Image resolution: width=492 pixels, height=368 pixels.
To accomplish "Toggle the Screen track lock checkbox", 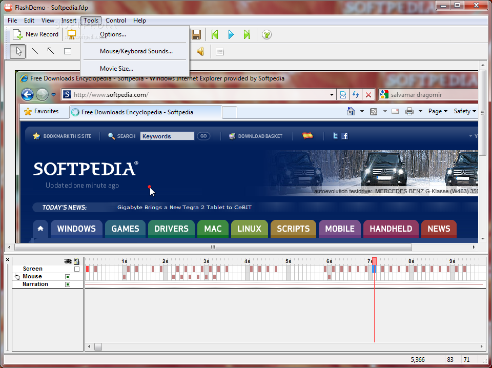I will tap(77, 269).
